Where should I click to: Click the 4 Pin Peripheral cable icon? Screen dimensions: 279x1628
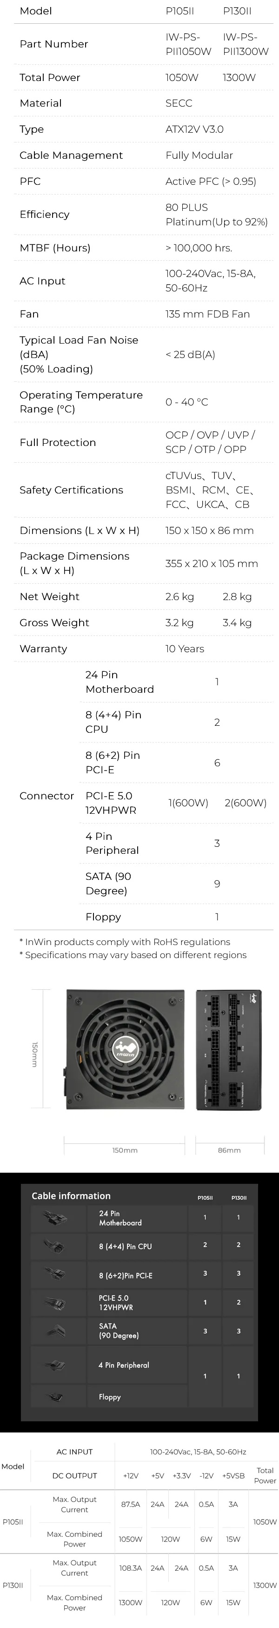pyautogui.click(x=55, y=1364)
